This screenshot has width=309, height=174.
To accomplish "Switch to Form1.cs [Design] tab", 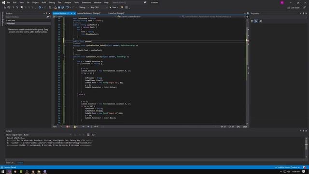I will pos(116,13).
